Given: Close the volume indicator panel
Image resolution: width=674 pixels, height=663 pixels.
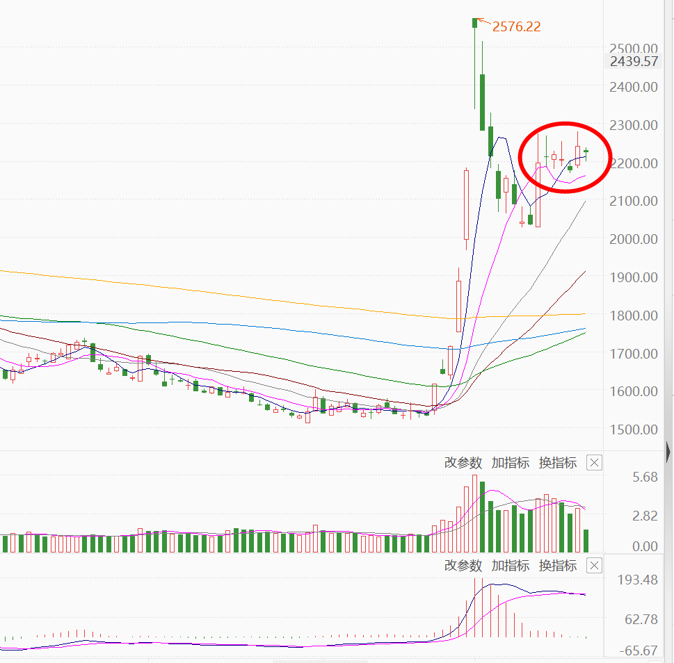Looking at the screenshot, I should pyautogui.click(x=595, y=463).
